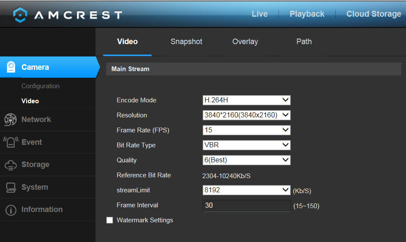This screenshot has width=406, height=242.
Task: Open the Bit Rate Type dropdown
Action: click(x=247, y=145)
